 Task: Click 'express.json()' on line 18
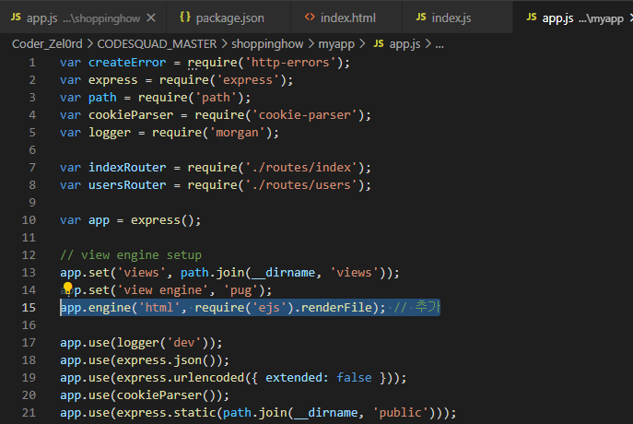coord(166,360)
